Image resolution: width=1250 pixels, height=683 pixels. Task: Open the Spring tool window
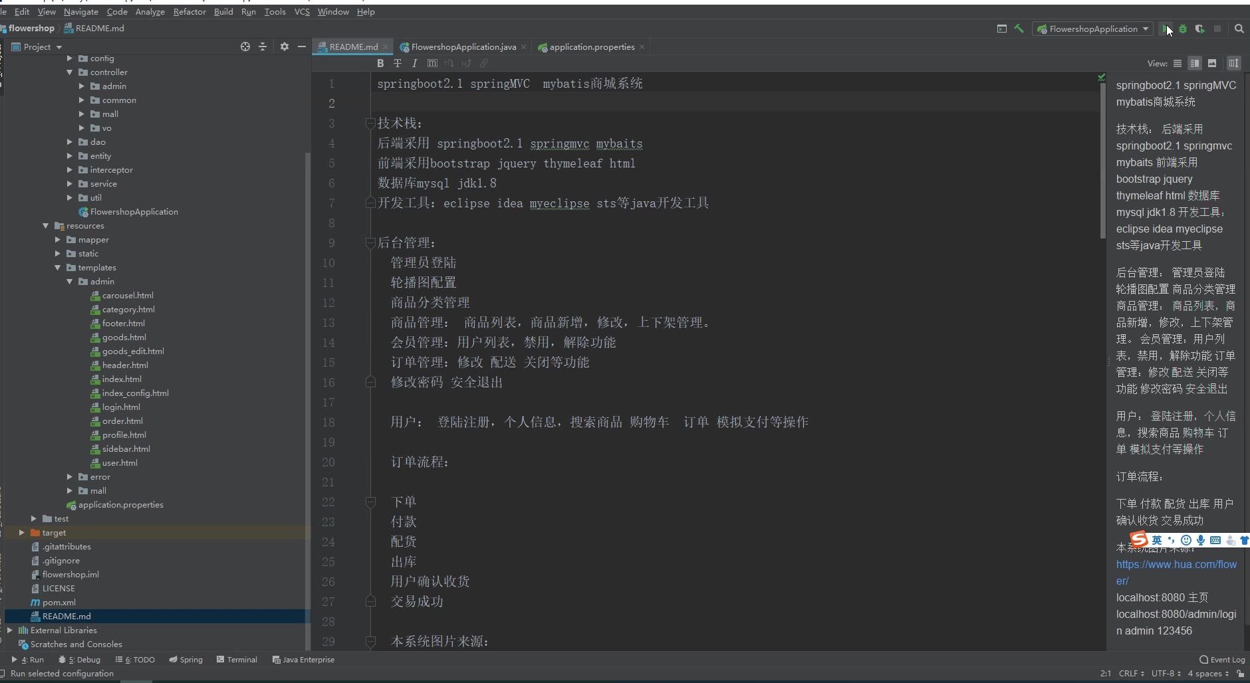186,660
